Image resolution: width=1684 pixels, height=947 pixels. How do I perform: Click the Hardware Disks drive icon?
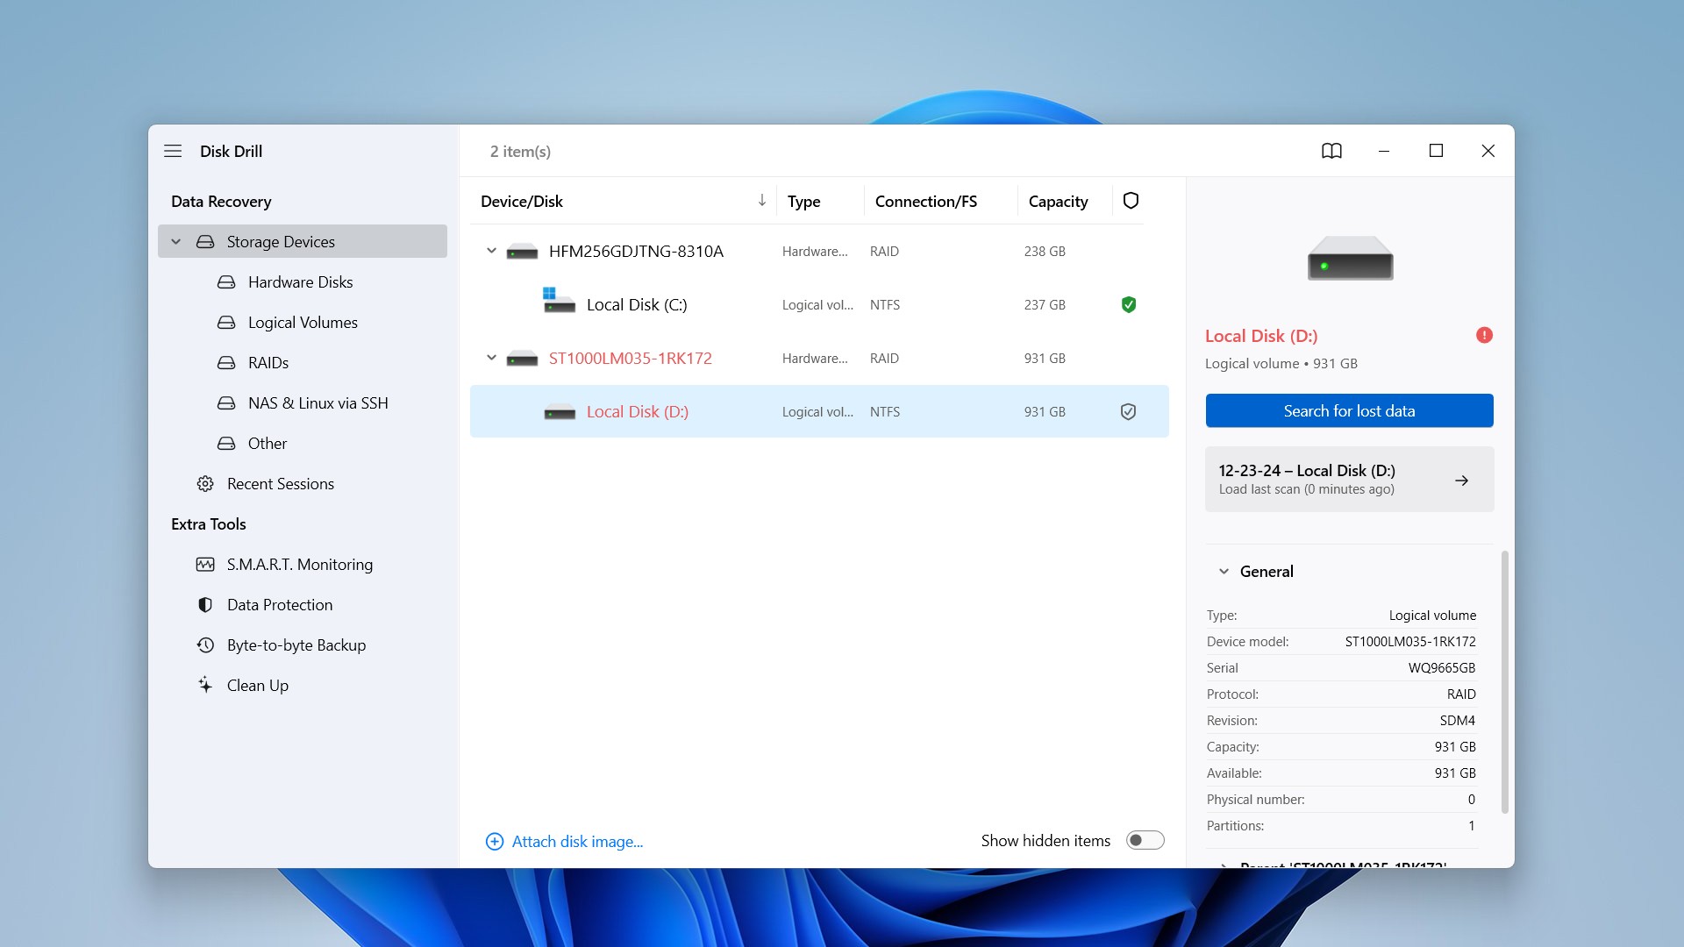226,281
